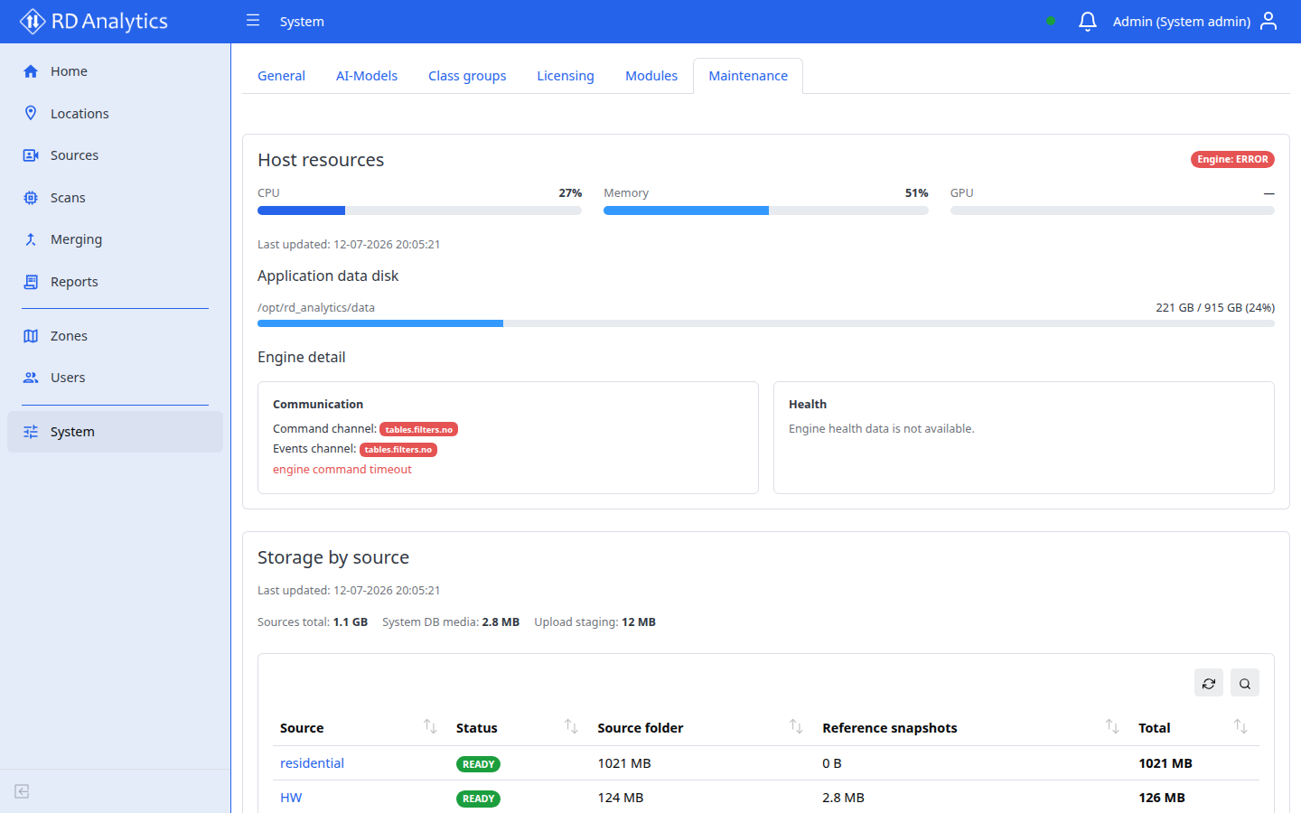This screenshot has width=1301, height=813.
Task: Click the 'engine command timeout' error text
Action: pos(342,469)
